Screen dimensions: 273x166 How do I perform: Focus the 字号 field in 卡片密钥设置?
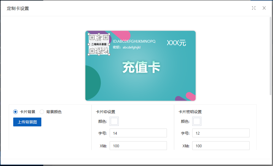(221, 133)
